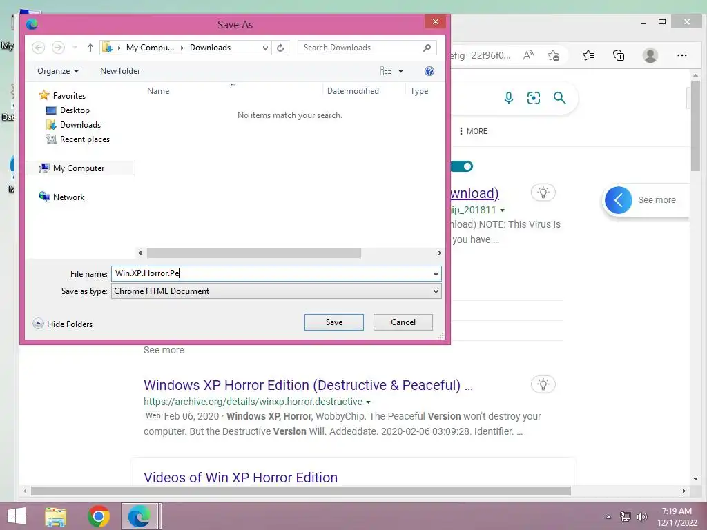Click the file list horizontal scrollbar thumb
This screenshot has width=707, height=530.
coord(254,253)
